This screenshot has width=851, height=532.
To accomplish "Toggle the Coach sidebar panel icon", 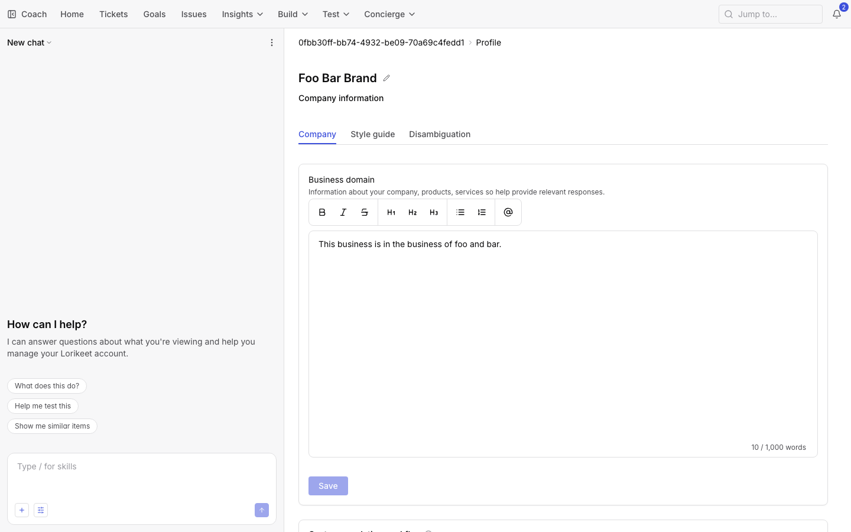I will pyautogui.click(x=12, y=14).
